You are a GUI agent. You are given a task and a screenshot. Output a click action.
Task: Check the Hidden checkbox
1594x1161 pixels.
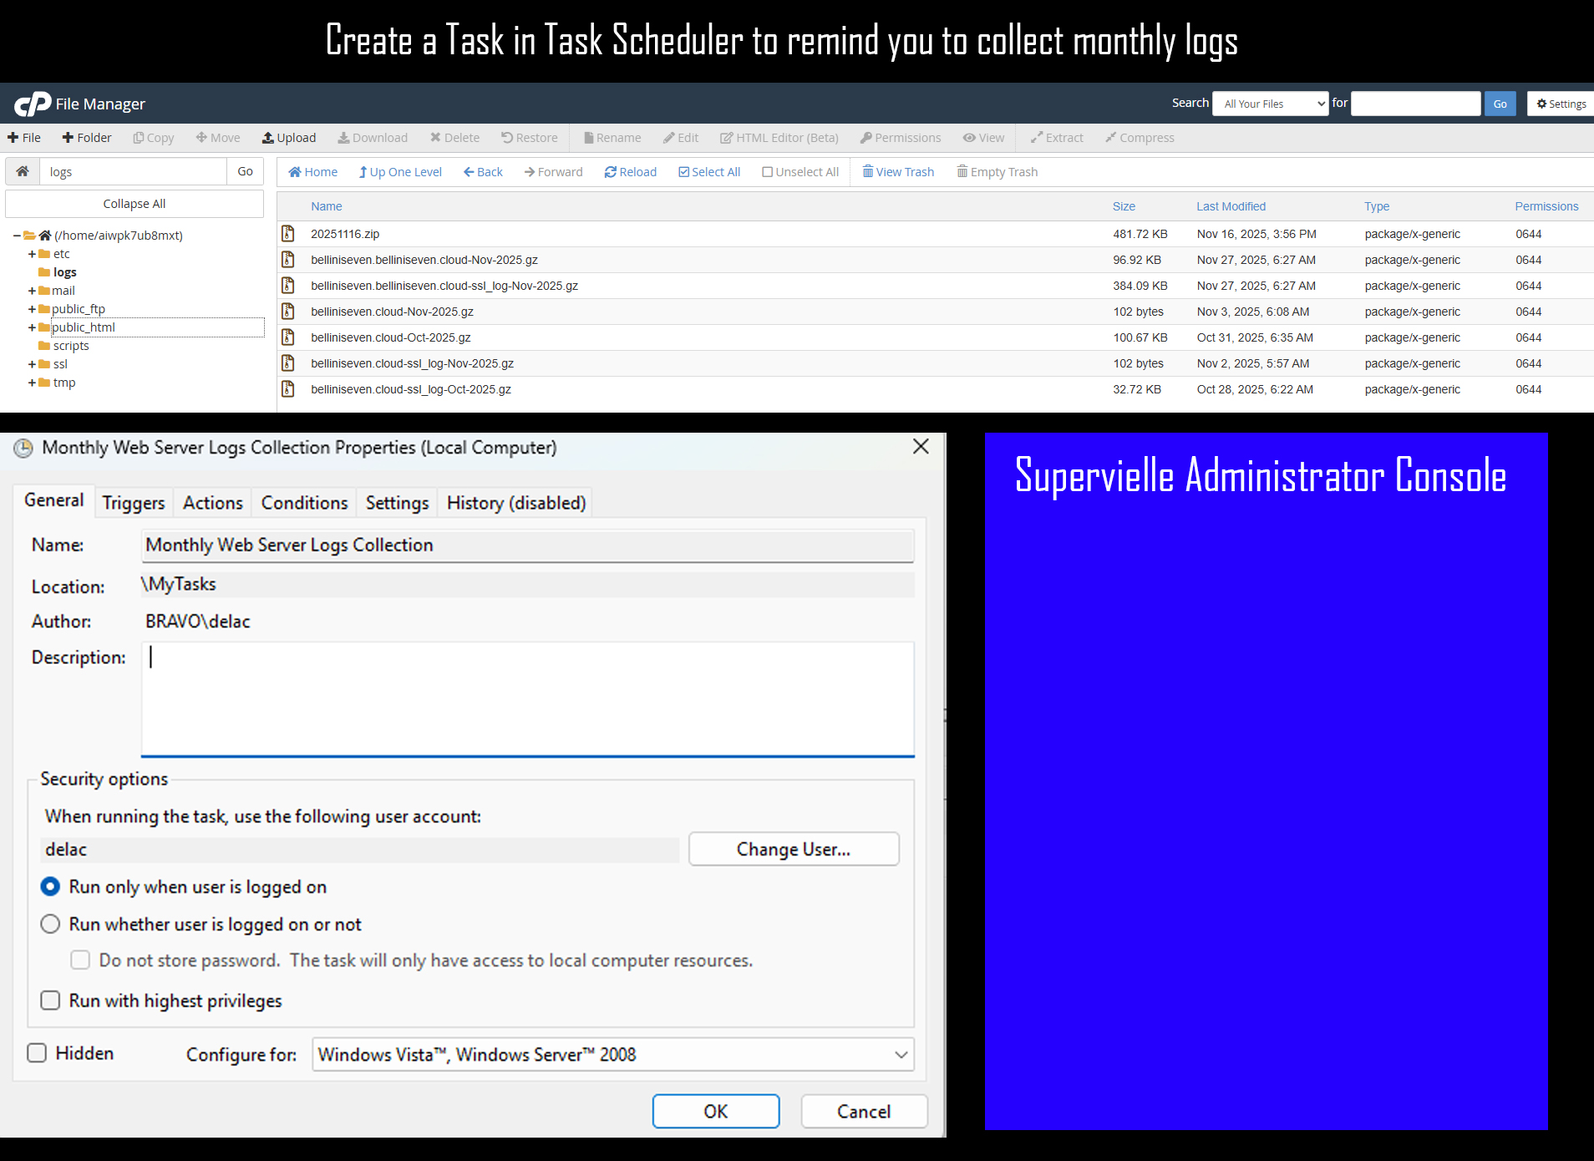(x=37, y=1053)
